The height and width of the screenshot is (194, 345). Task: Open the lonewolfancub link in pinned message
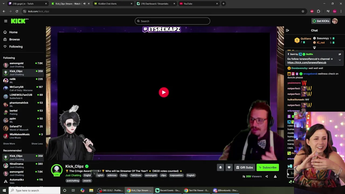[x=307, y=63]
